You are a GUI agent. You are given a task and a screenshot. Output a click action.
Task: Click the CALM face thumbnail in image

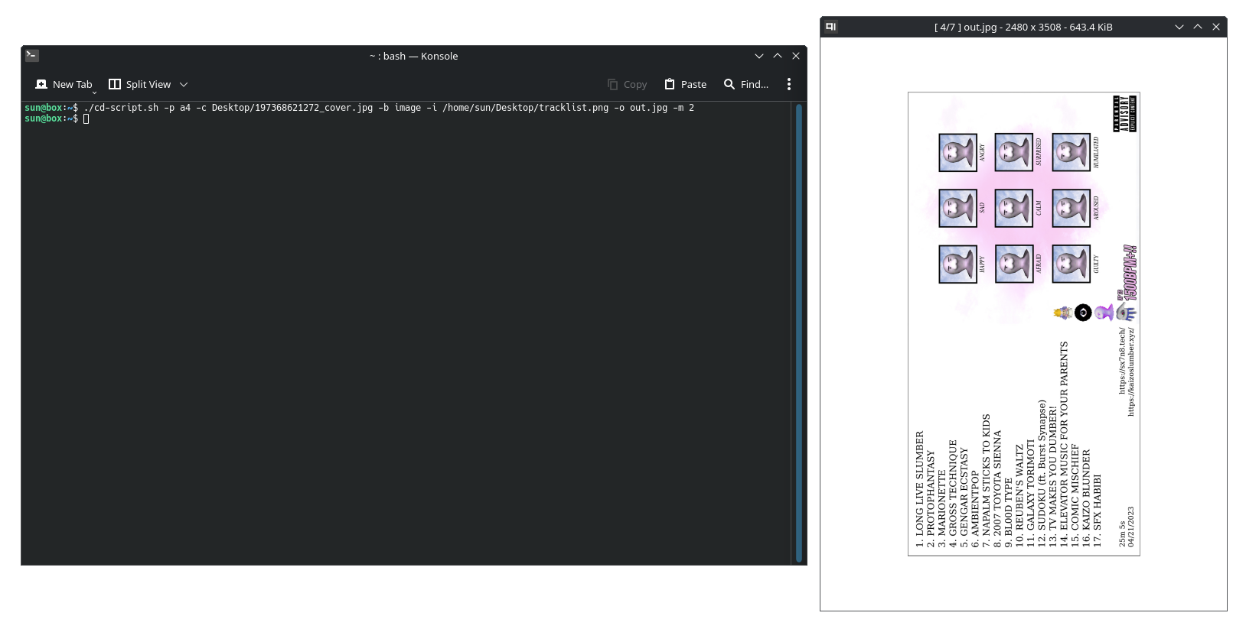pos(1014,208)
